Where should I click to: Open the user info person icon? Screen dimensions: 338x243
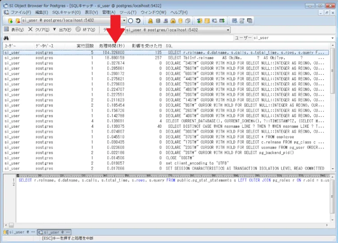pos(151,21)
